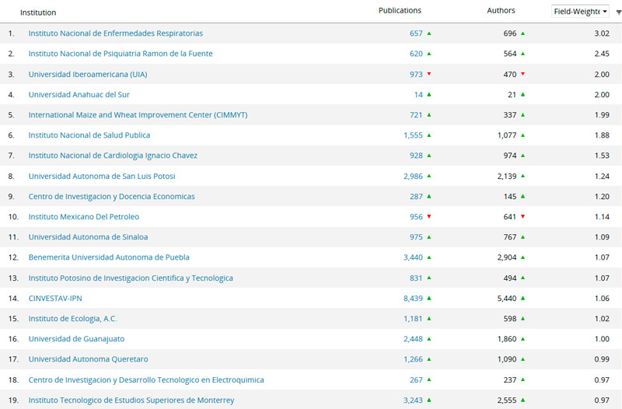Click publications count 2,448
622x409 pixels.
coord(414,339)
